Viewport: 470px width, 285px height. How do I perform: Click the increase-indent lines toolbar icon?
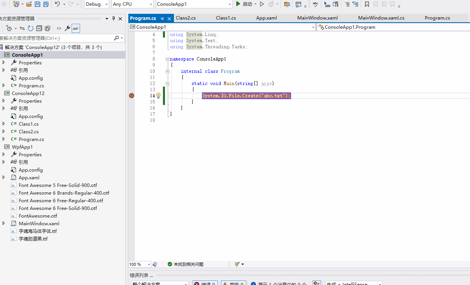(x=347, y=4)
